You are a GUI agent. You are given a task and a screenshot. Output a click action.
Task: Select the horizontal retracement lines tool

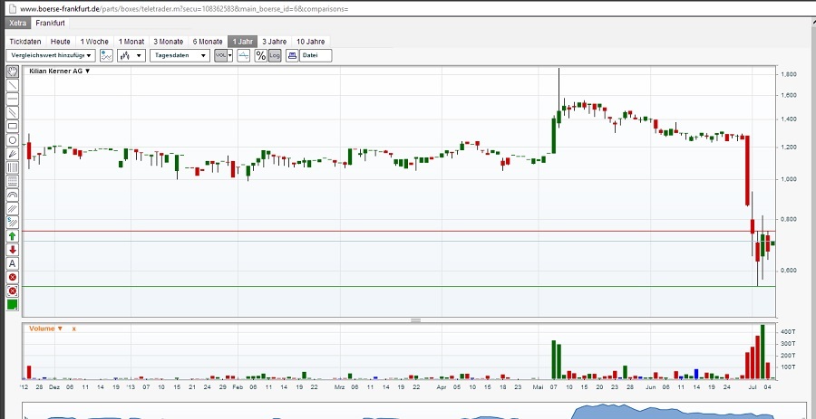pos(13,181)
